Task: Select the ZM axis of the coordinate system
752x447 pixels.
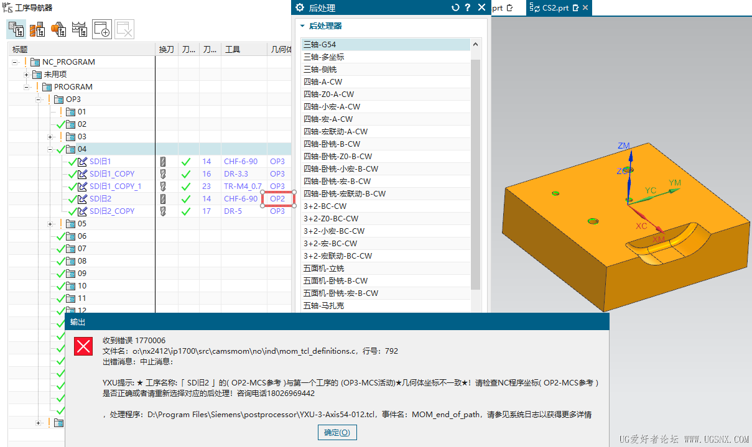Action: click(x=624, y=145)
